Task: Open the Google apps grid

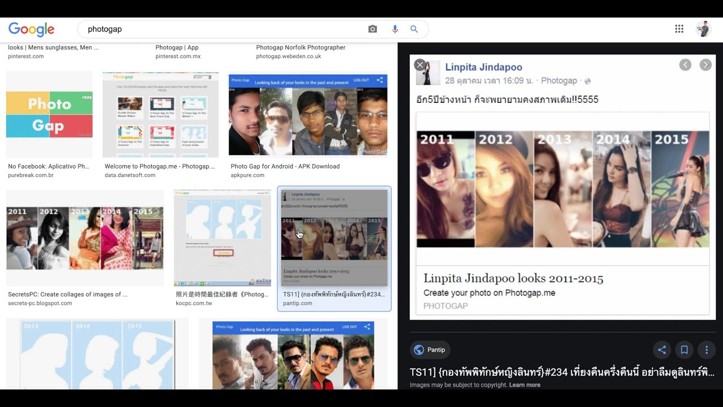Action: 679,29
